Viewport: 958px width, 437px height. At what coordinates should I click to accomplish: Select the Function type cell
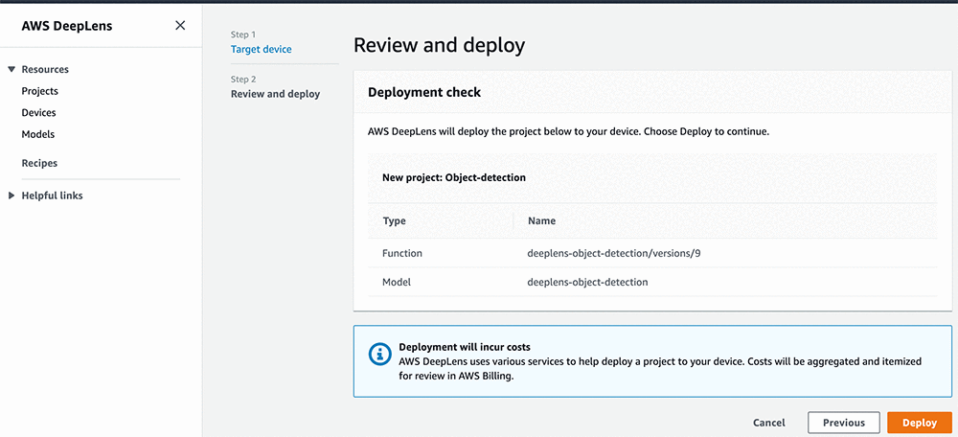click(x=402, y=252)
